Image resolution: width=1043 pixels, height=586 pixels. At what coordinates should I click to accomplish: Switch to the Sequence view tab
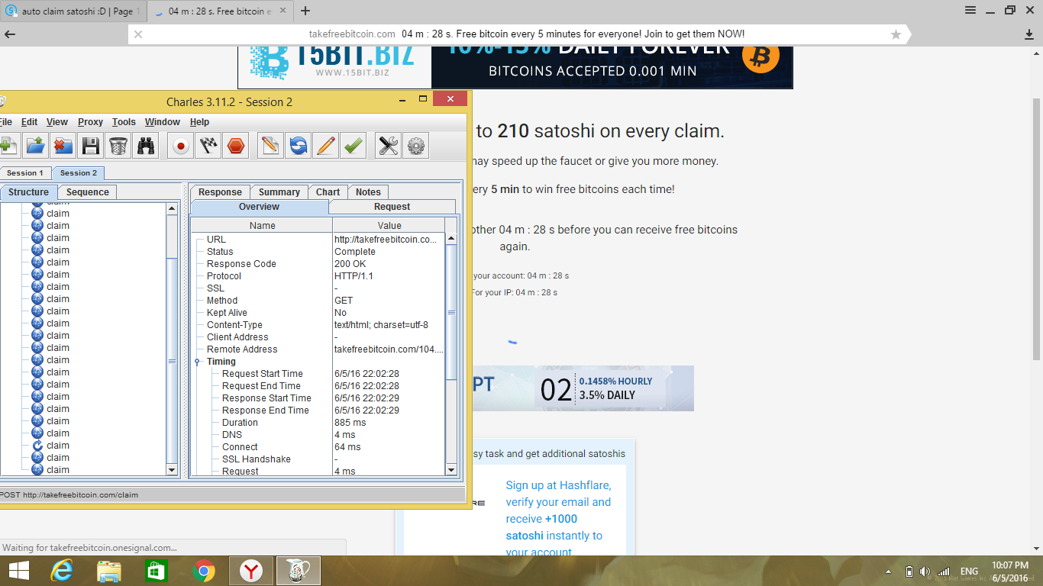click(88, 192)
